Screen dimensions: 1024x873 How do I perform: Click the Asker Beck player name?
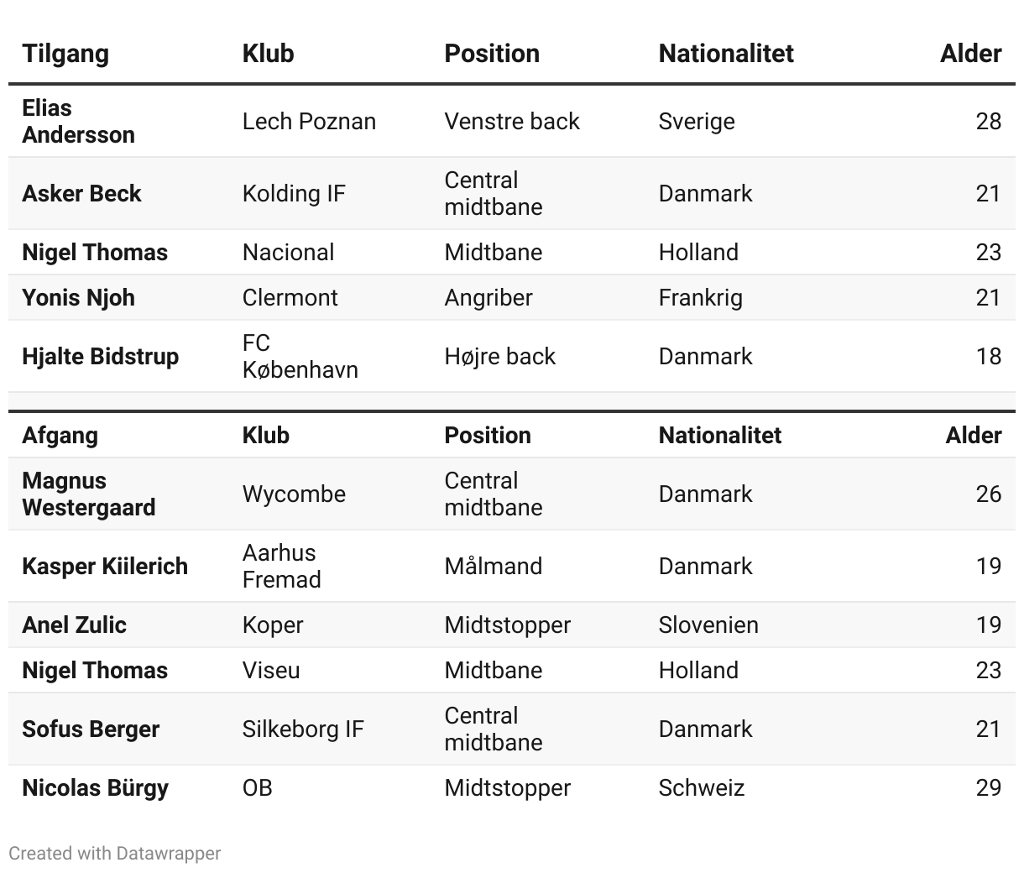(x=81, y=193)
